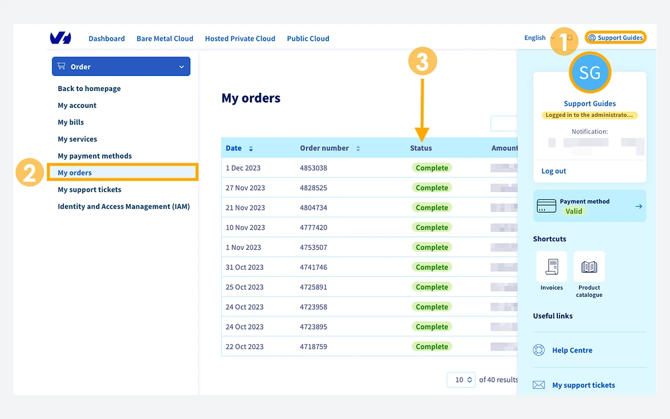Expand the Order dropdown button
The height and width of the screenshot is (419, 670).
tap(121, 66)
